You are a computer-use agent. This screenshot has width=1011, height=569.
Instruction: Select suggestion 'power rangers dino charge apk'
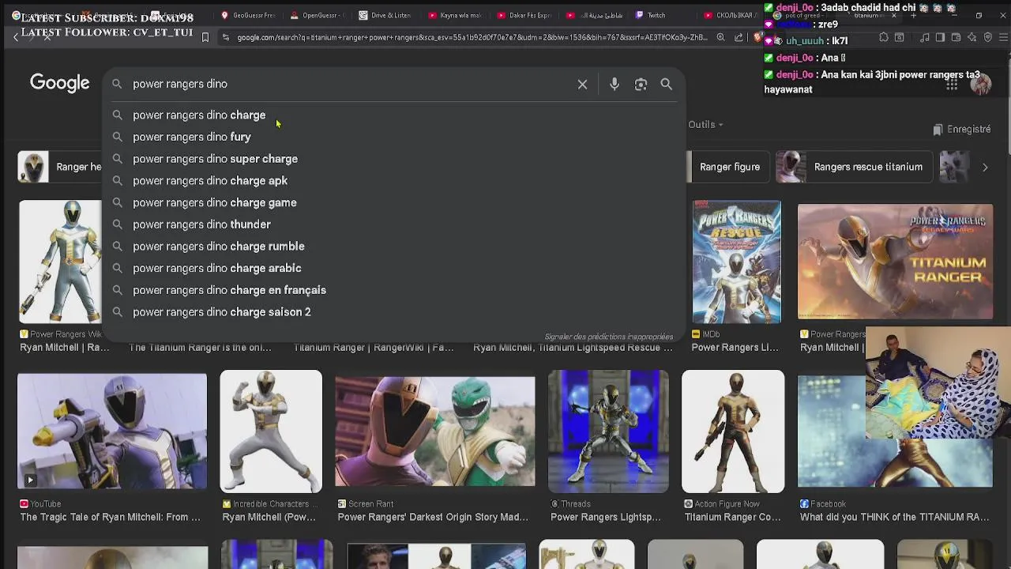(x=393, y=181)
